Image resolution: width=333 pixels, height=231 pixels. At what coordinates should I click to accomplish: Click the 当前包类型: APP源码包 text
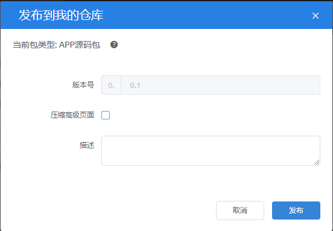click(57, 45)
